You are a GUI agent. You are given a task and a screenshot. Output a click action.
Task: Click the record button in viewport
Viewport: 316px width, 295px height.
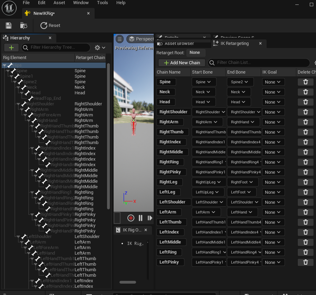(x=131, y=218)
